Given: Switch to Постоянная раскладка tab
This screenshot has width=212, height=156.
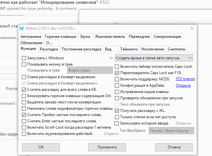Looking at the screenshot, I should click(81, 49).
